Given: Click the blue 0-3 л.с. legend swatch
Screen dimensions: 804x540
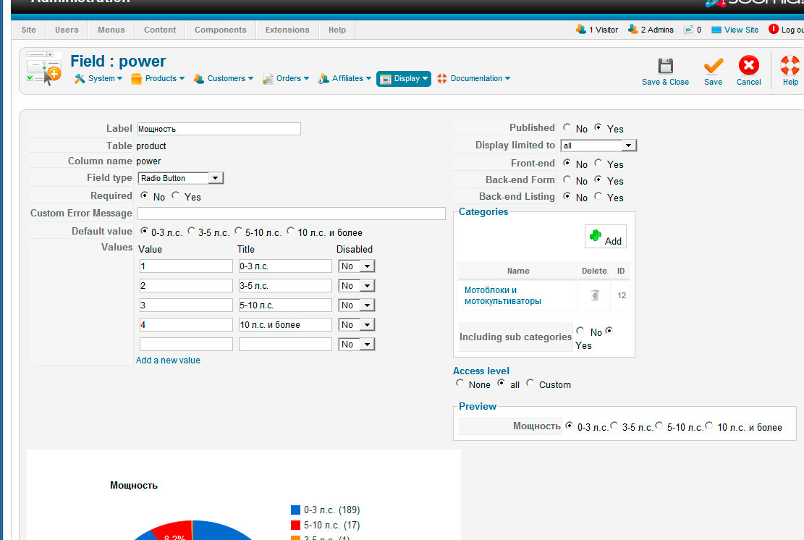Looking at the screenshot, I should coord(295,510).
